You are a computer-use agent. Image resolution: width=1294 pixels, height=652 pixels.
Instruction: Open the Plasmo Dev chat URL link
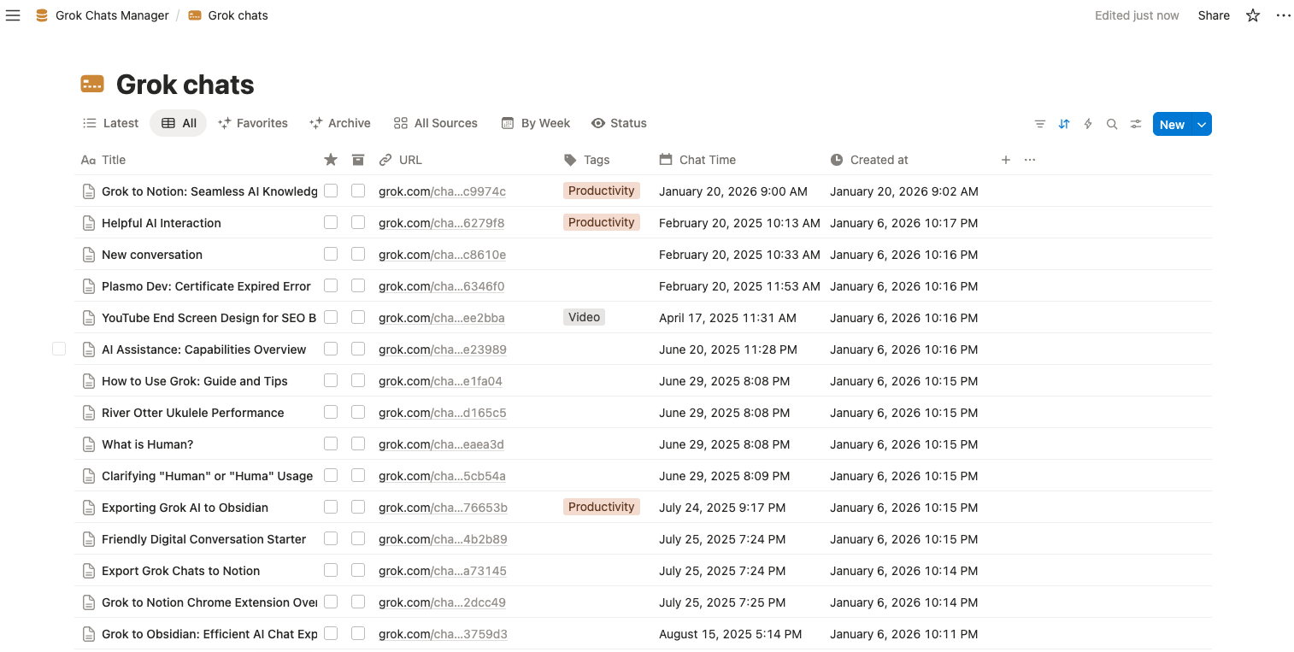pos(441,286)
